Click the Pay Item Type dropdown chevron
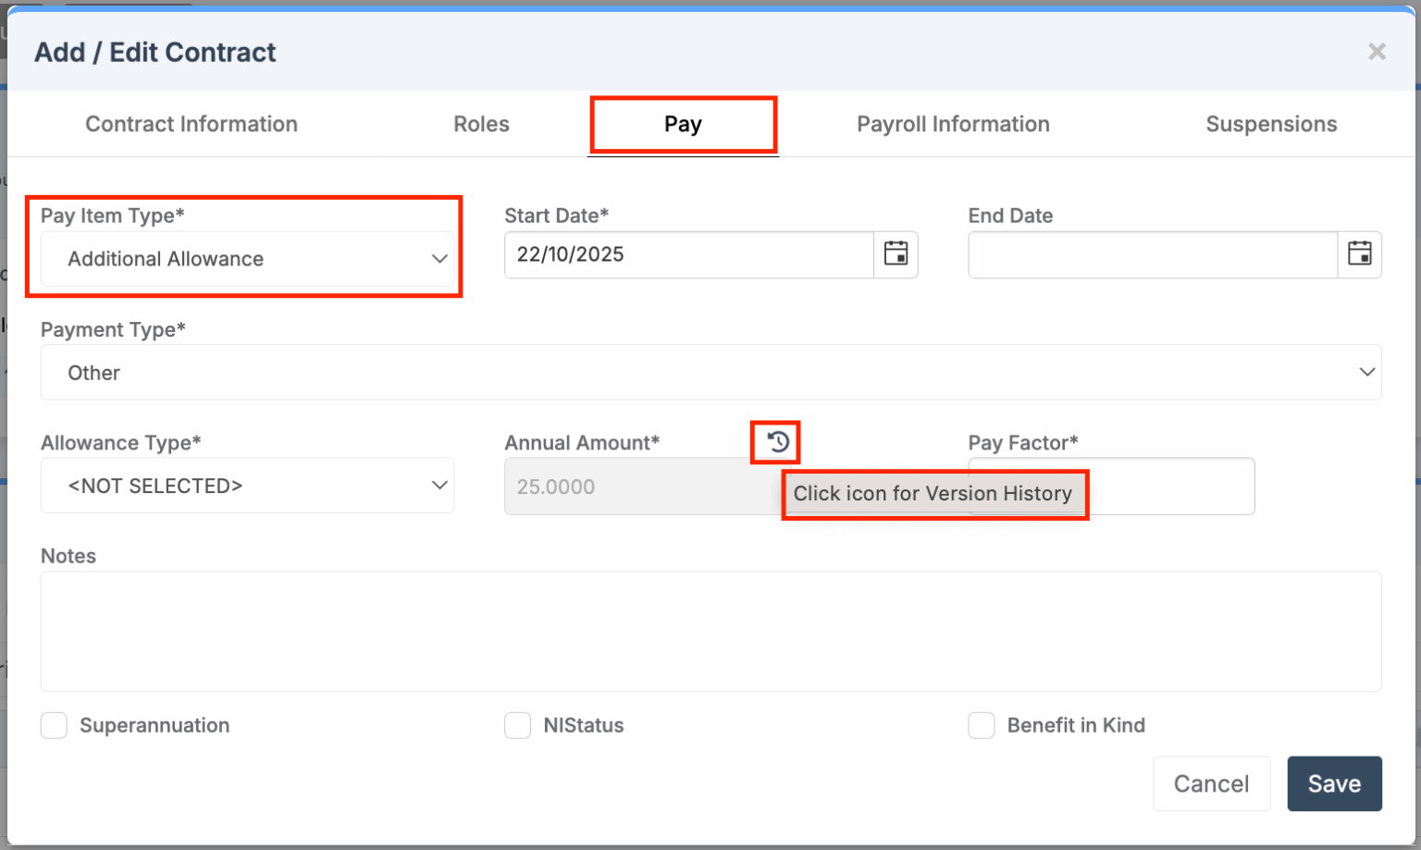1421x850 pixels. pos(439,259)
